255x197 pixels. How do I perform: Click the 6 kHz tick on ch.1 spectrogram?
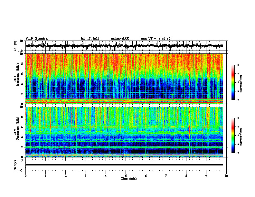(x=22, y=74)
